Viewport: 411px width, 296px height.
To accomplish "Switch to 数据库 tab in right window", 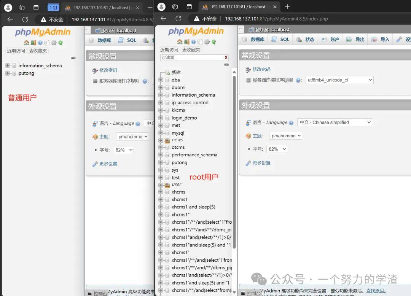I will [254, 39].
